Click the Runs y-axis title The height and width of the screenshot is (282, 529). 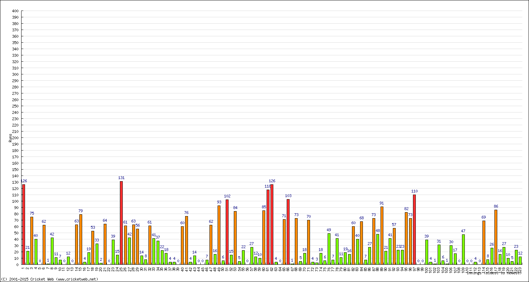coord(11,138)
